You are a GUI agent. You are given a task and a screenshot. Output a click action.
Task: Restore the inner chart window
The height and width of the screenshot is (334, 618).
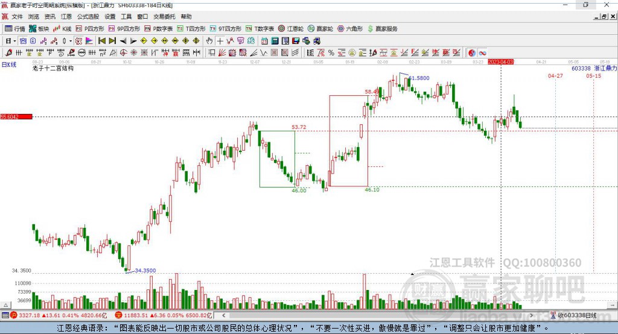tap(604, 16)
